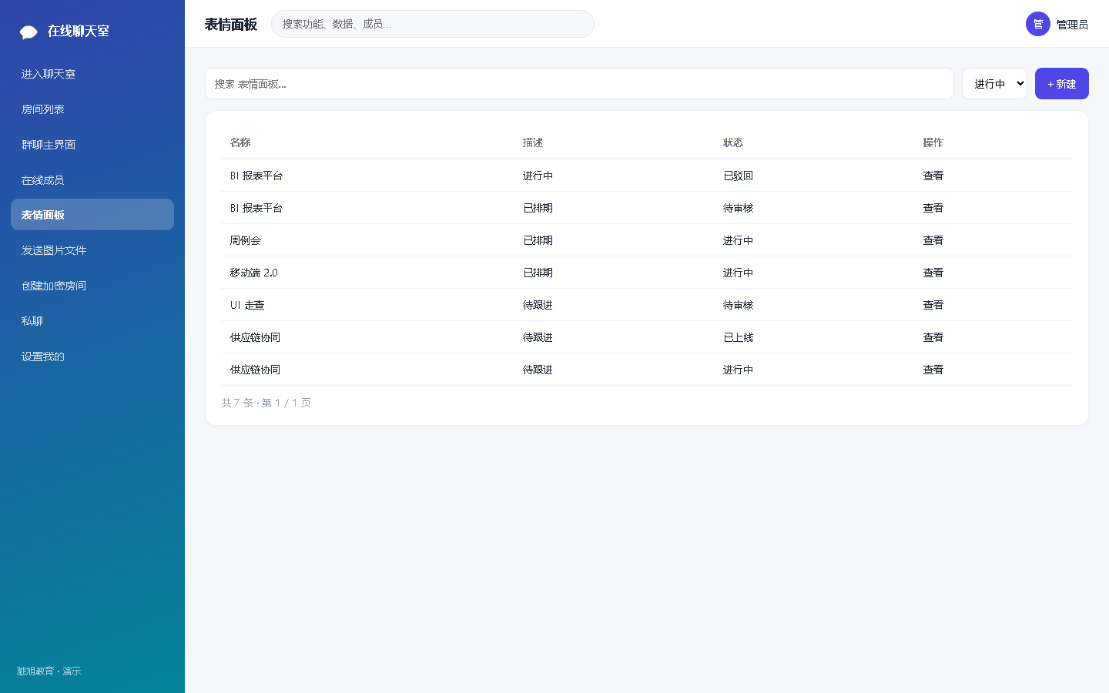1109x693 pixels.
Task: Click 查看 for the 移动端 2.0 row
Action: [933, 273]
